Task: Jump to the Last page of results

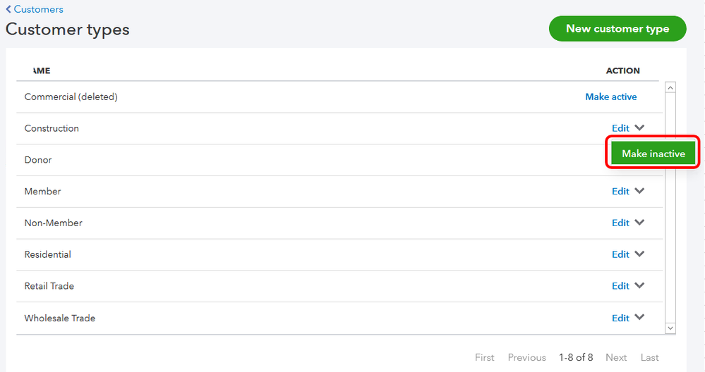Action: (x=649, y=357)
